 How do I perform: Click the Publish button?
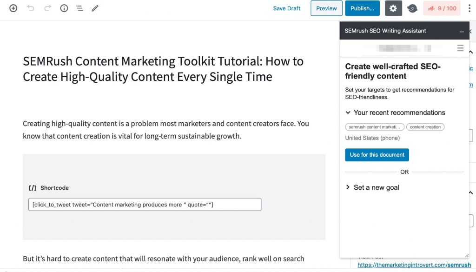[362, 8]
